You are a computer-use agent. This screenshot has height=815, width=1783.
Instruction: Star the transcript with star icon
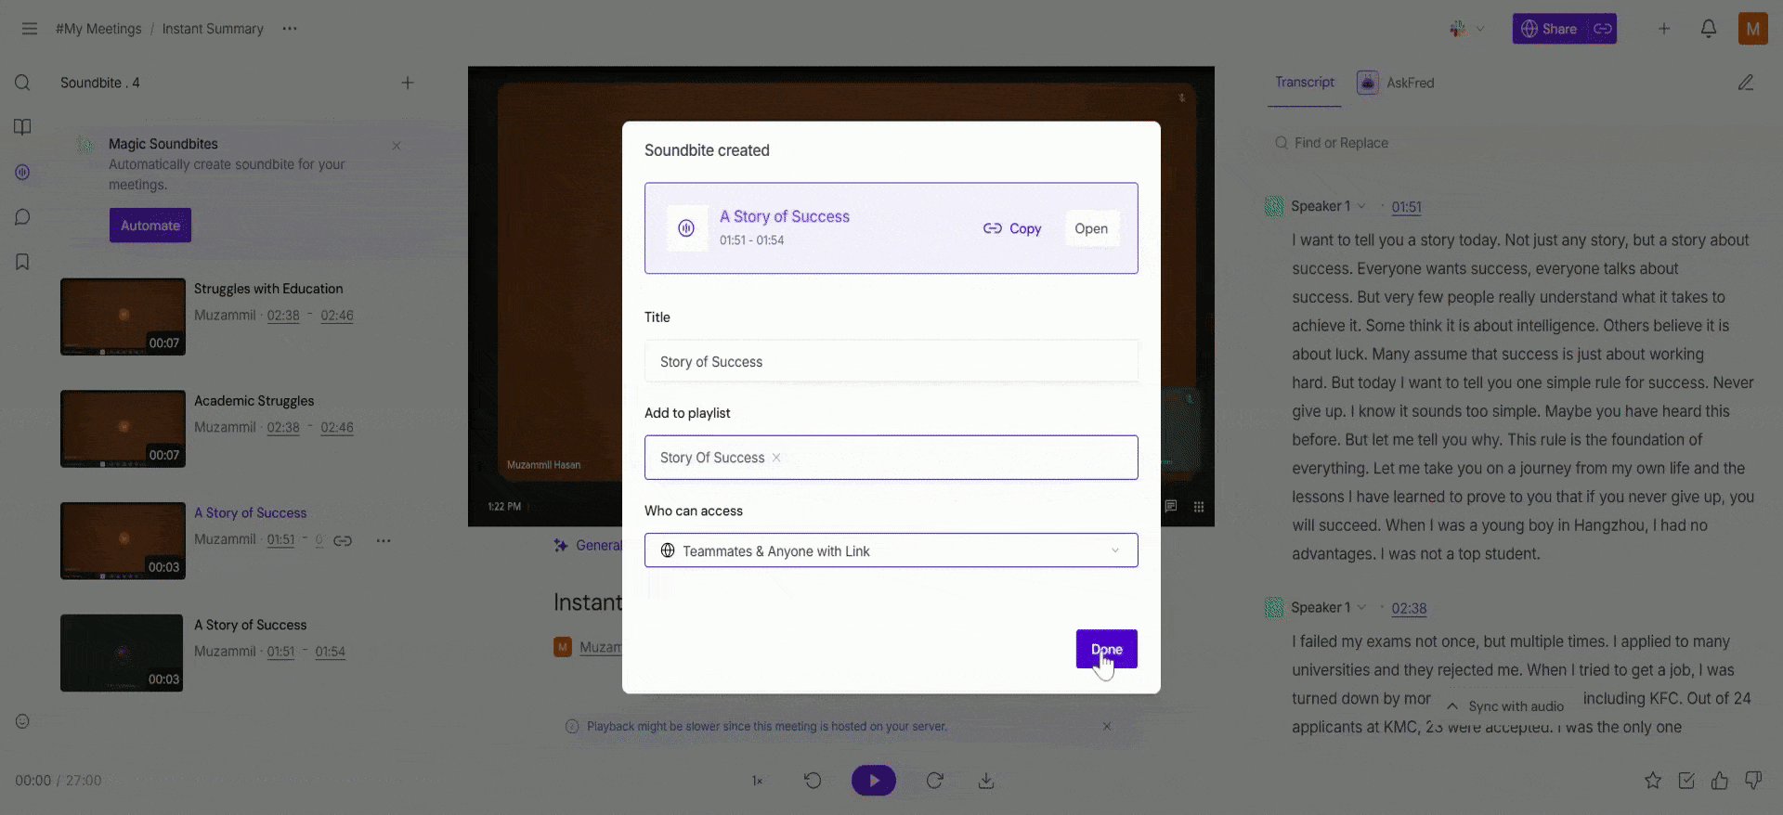coord(1653,781)
